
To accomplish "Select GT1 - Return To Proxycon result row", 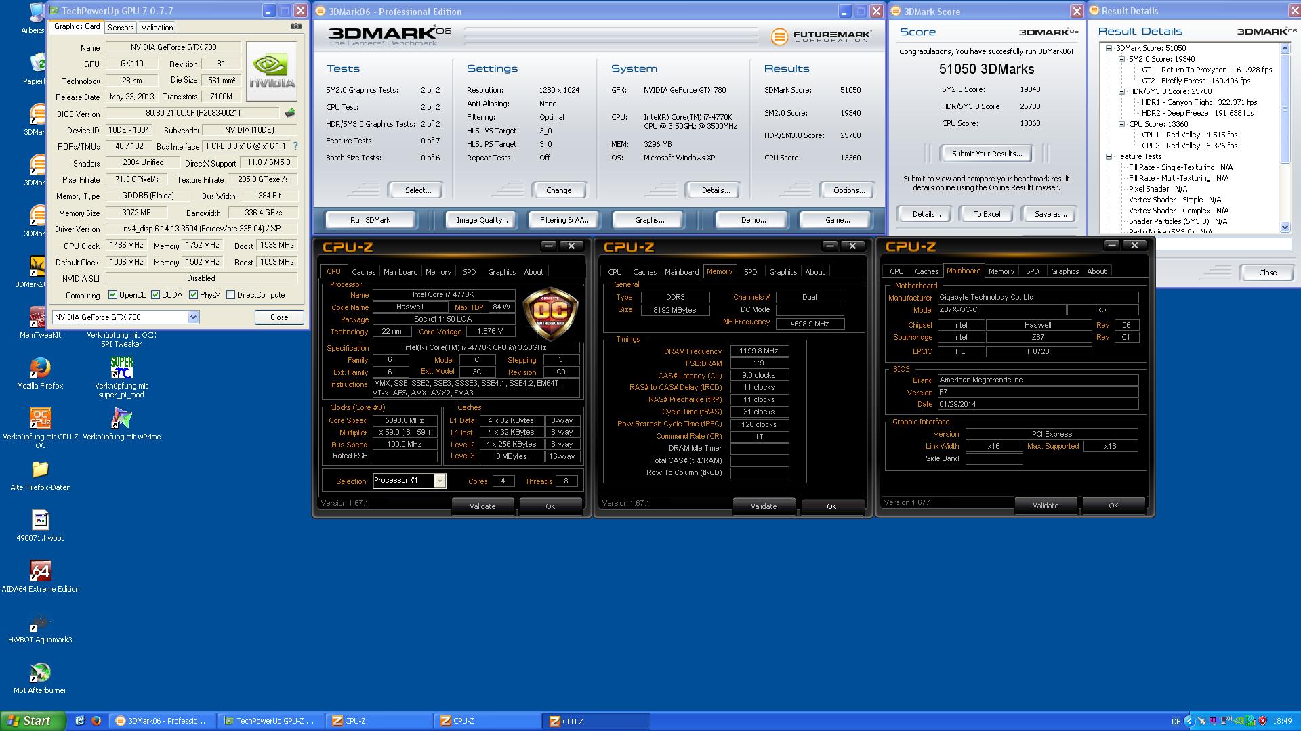I will click(x=1207, y=70).
